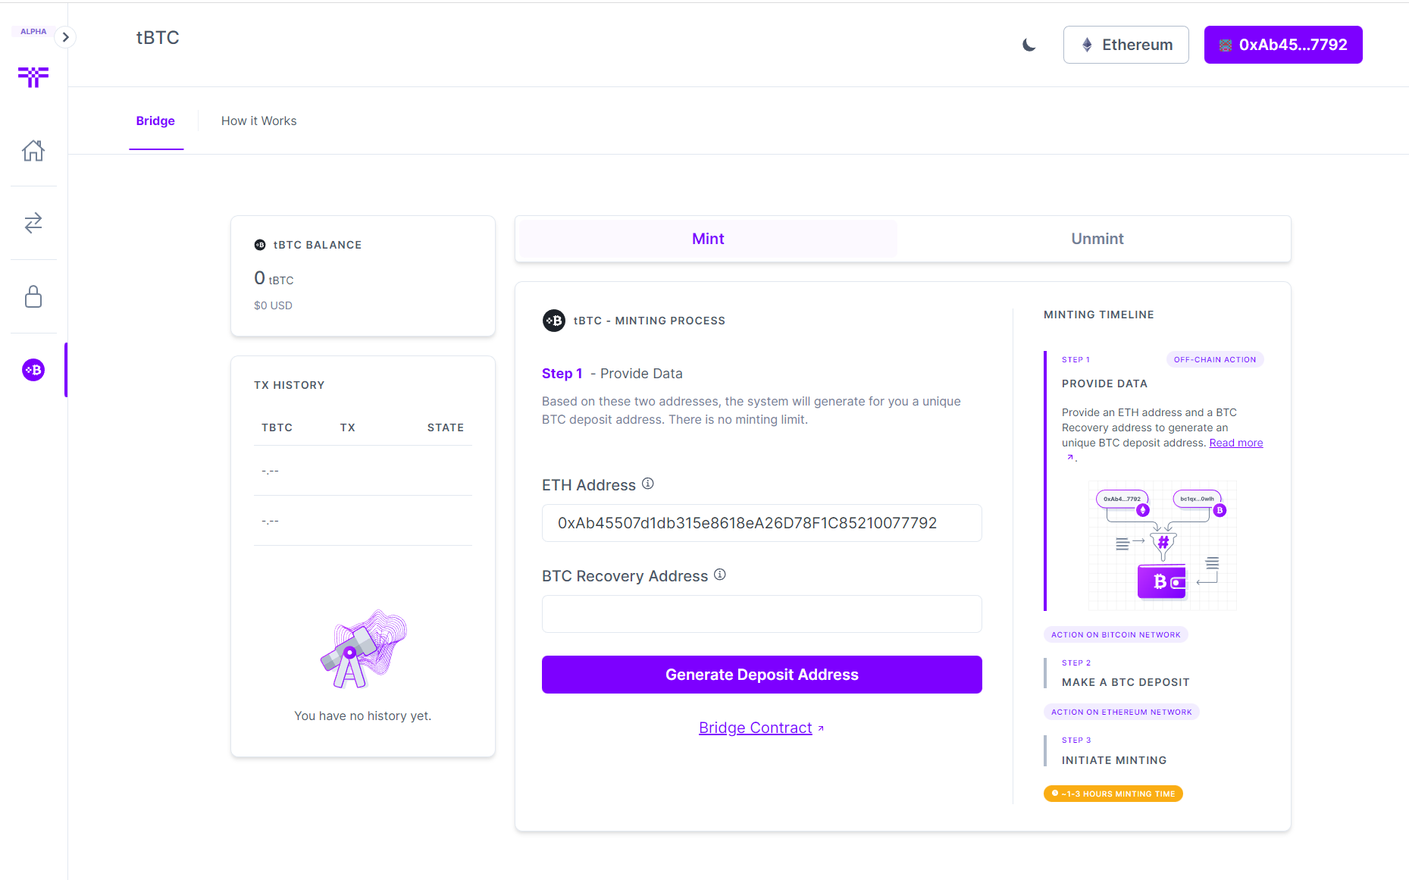Click the BTC Recovery Address input field

761,614
